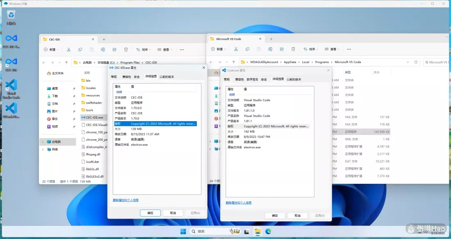Switch to 数字签名 tab in Code.exe properties
451x239 pixels.
click(x=252, y=79)
